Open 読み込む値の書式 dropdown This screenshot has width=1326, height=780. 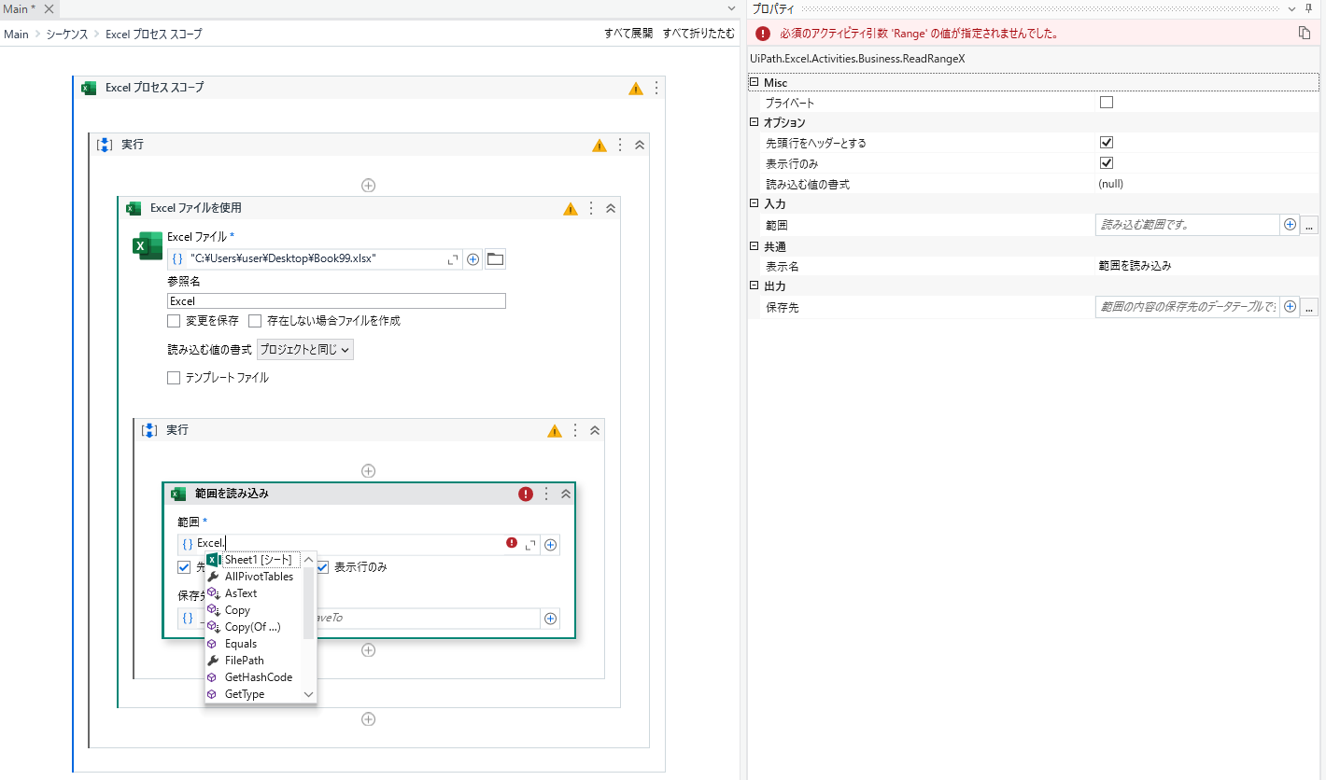pos(305,350)
